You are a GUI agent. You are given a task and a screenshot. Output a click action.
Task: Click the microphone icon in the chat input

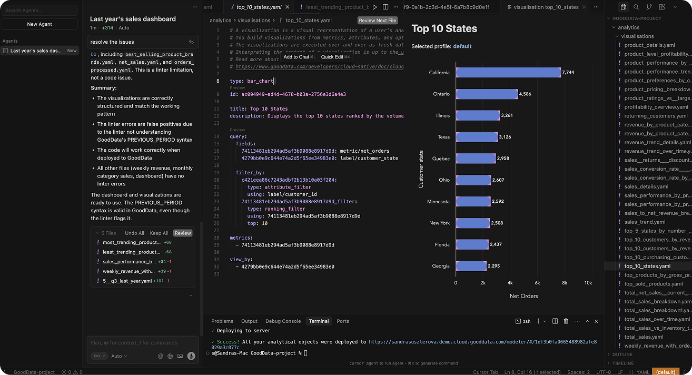point(191,356)
